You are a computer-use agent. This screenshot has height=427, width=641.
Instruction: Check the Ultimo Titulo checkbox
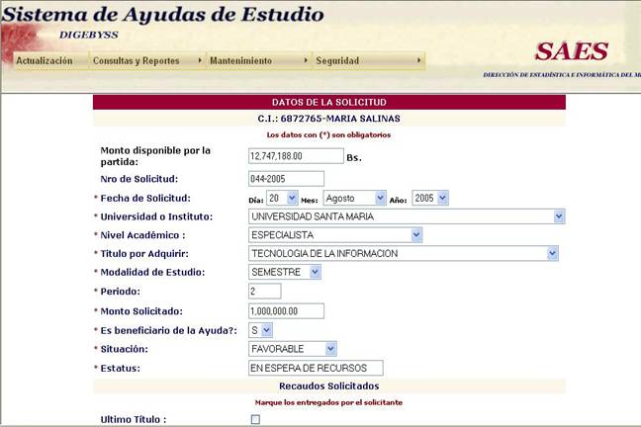[255, 420]
